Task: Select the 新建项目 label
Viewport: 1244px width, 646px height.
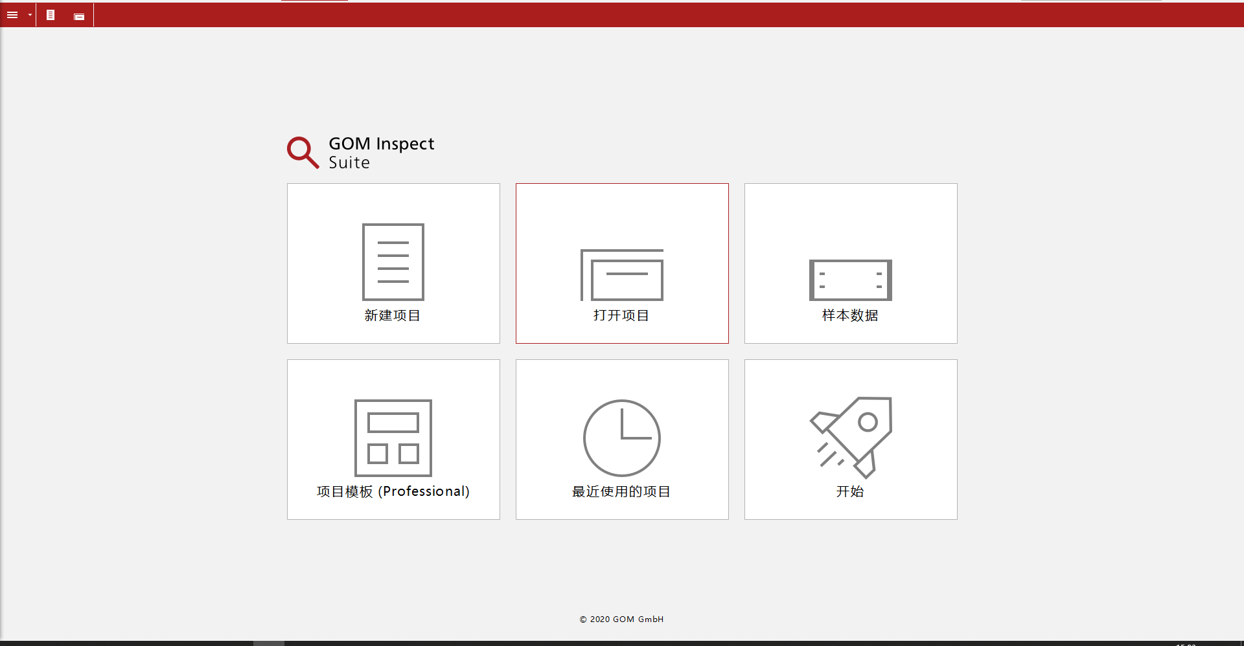Action: point(393,315)
